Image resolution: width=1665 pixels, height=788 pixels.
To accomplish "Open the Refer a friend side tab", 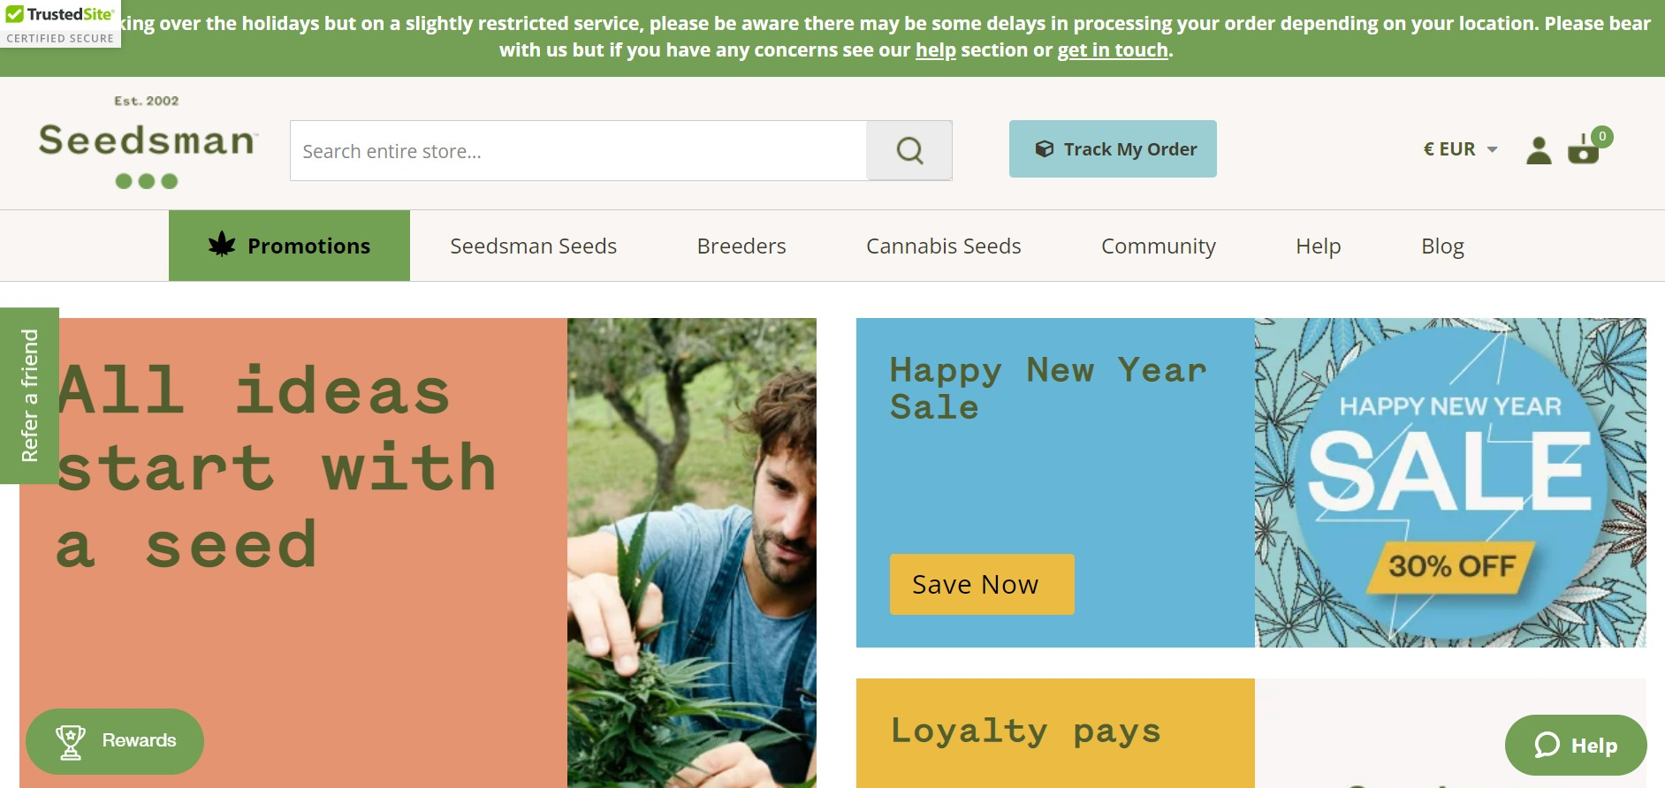I will coord(29,396).
